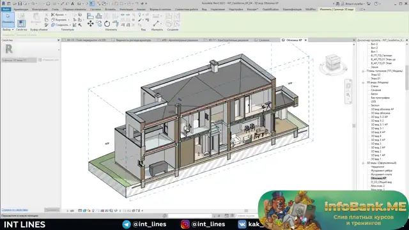The image size is (409, 230).
Task: Switch to the Аннотации ribbon tab
Action: tap(126, 9)
